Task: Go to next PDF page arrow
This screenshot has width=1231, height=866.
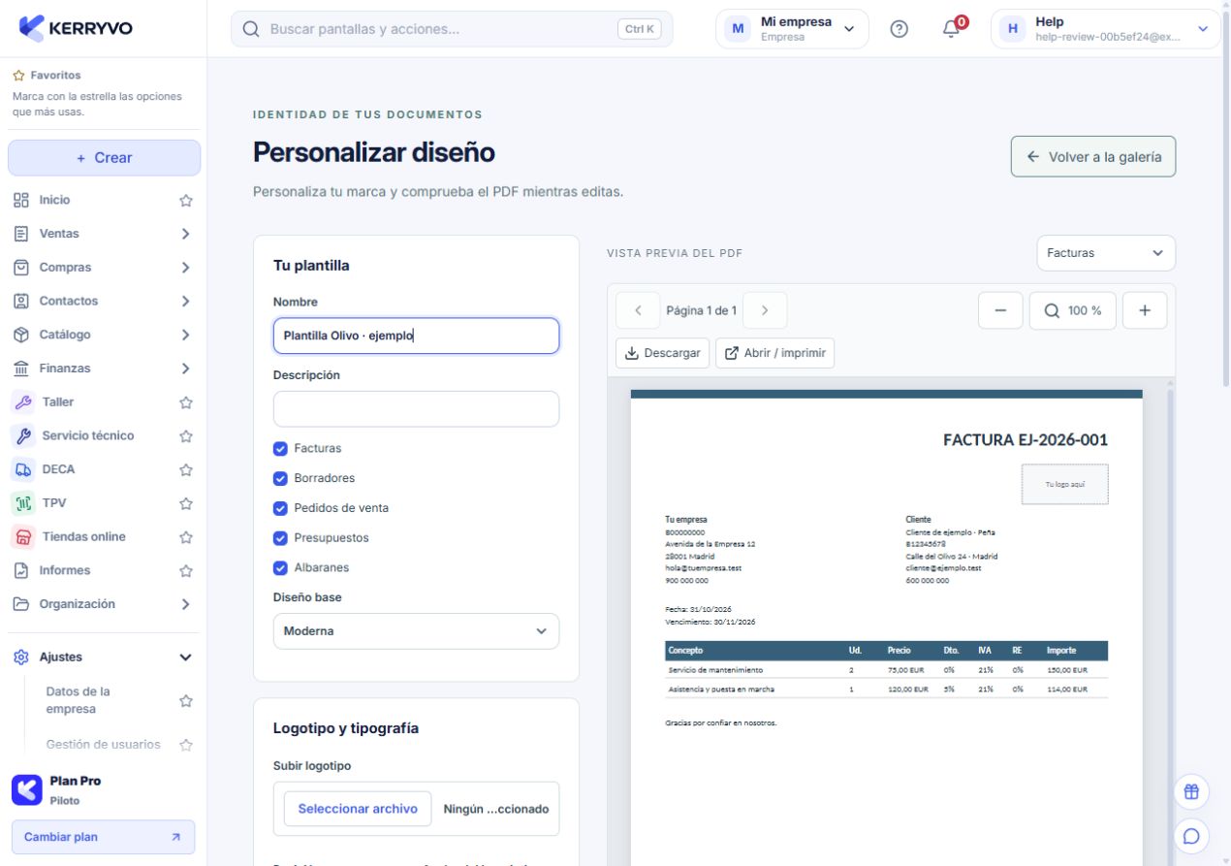Action: [765, 310]
